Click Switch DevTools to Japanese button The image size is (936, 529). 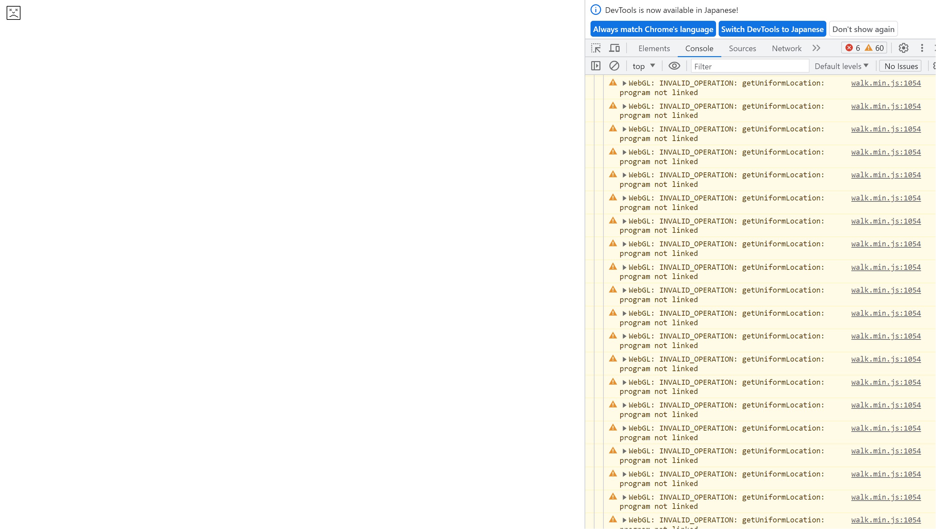pos(772,29)
